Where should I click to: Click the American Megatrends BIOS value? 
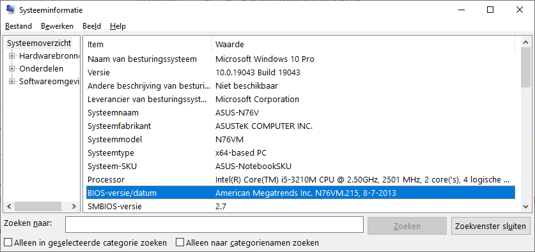[306, 193]
